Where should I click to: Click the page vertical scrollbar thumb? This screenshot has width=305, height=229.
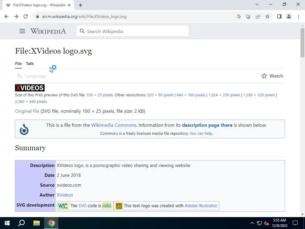pos(302,42)
